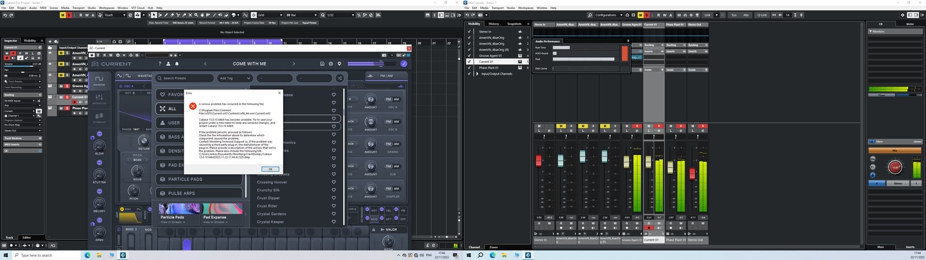
Task: Open settings gear in Current plugin header
Action: [x=331, y=64]
